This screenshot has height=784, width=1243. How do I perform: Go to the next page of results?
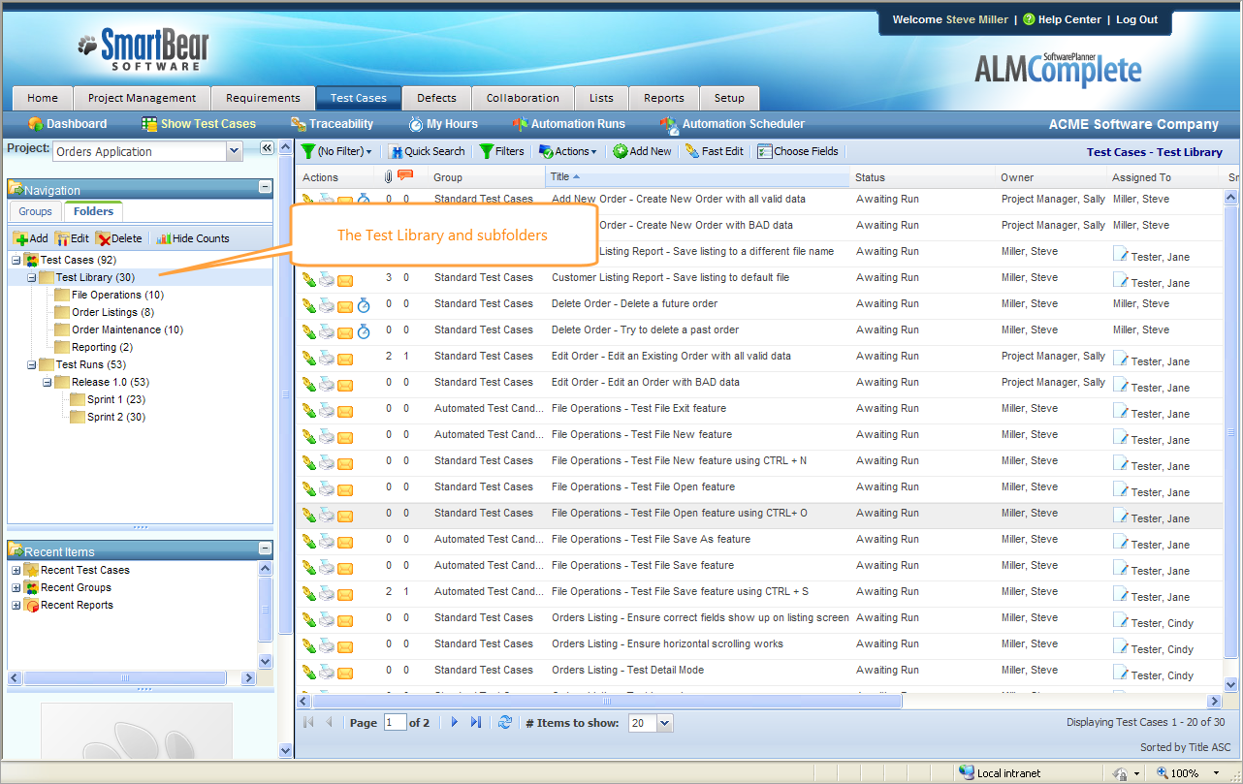pyautogui.click(x=454, y=722)
